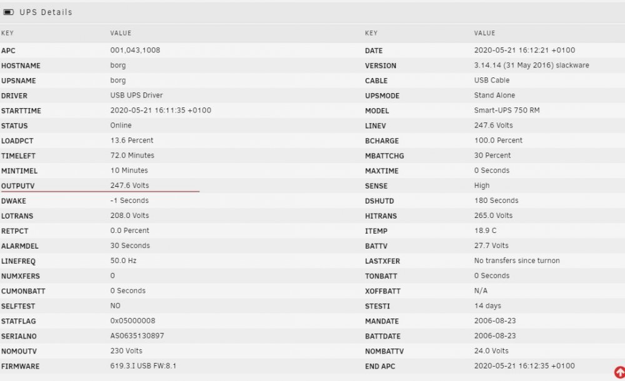Click the HOSTNAME key label
Screen dimensions: 625x381
pos(21,66)
